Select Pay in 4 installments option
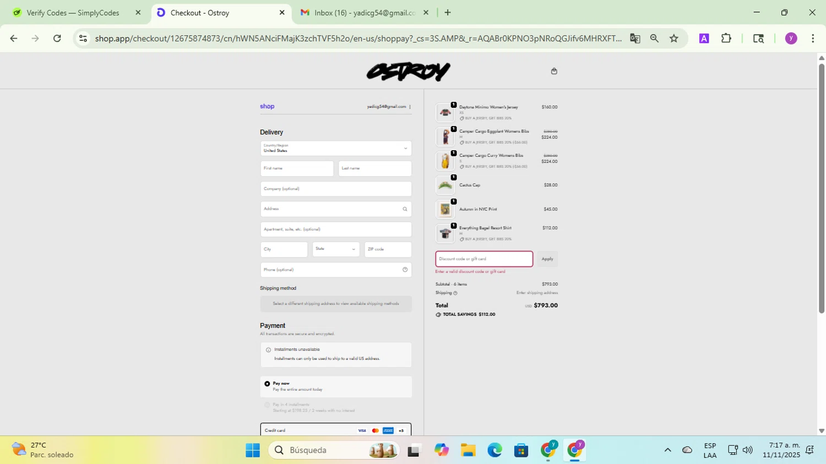The width and height of the screenshot is (826, 464). pos(267,405)
